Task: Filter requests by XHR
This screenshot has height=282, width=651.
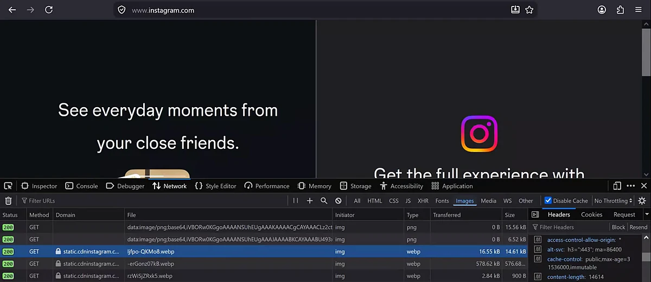Action: click(x=423, y=201)
